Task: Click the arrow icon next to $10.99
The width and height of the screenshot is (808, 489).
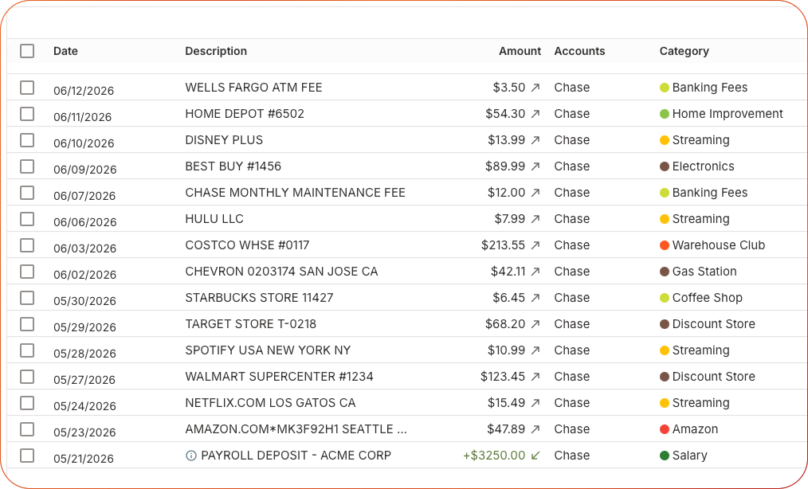Action: point(535,350)
